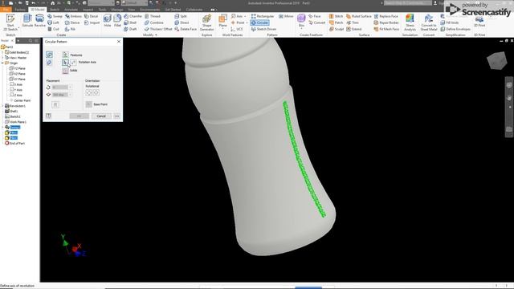
Task: Expand the Circular Pattern dialog more options
Action: (116, 116)
